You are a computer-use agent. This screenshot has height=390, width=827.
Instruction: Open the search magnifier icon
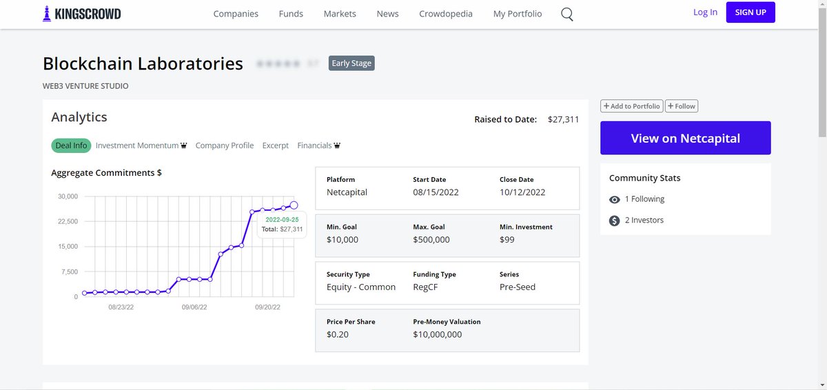click(567, 14)
